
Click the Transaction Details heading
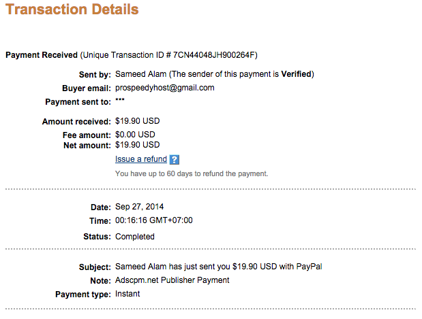pyautogui.click(x=72, y=10)
